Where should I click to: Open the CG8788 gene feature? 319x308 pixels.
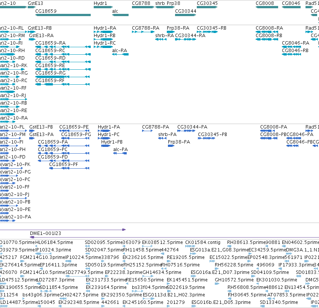pyautogui.click(x=143, y=7)
